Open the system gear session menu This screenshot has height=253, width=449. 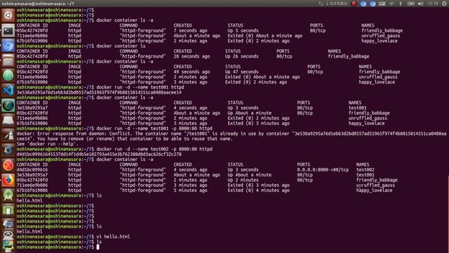point(444,4)
